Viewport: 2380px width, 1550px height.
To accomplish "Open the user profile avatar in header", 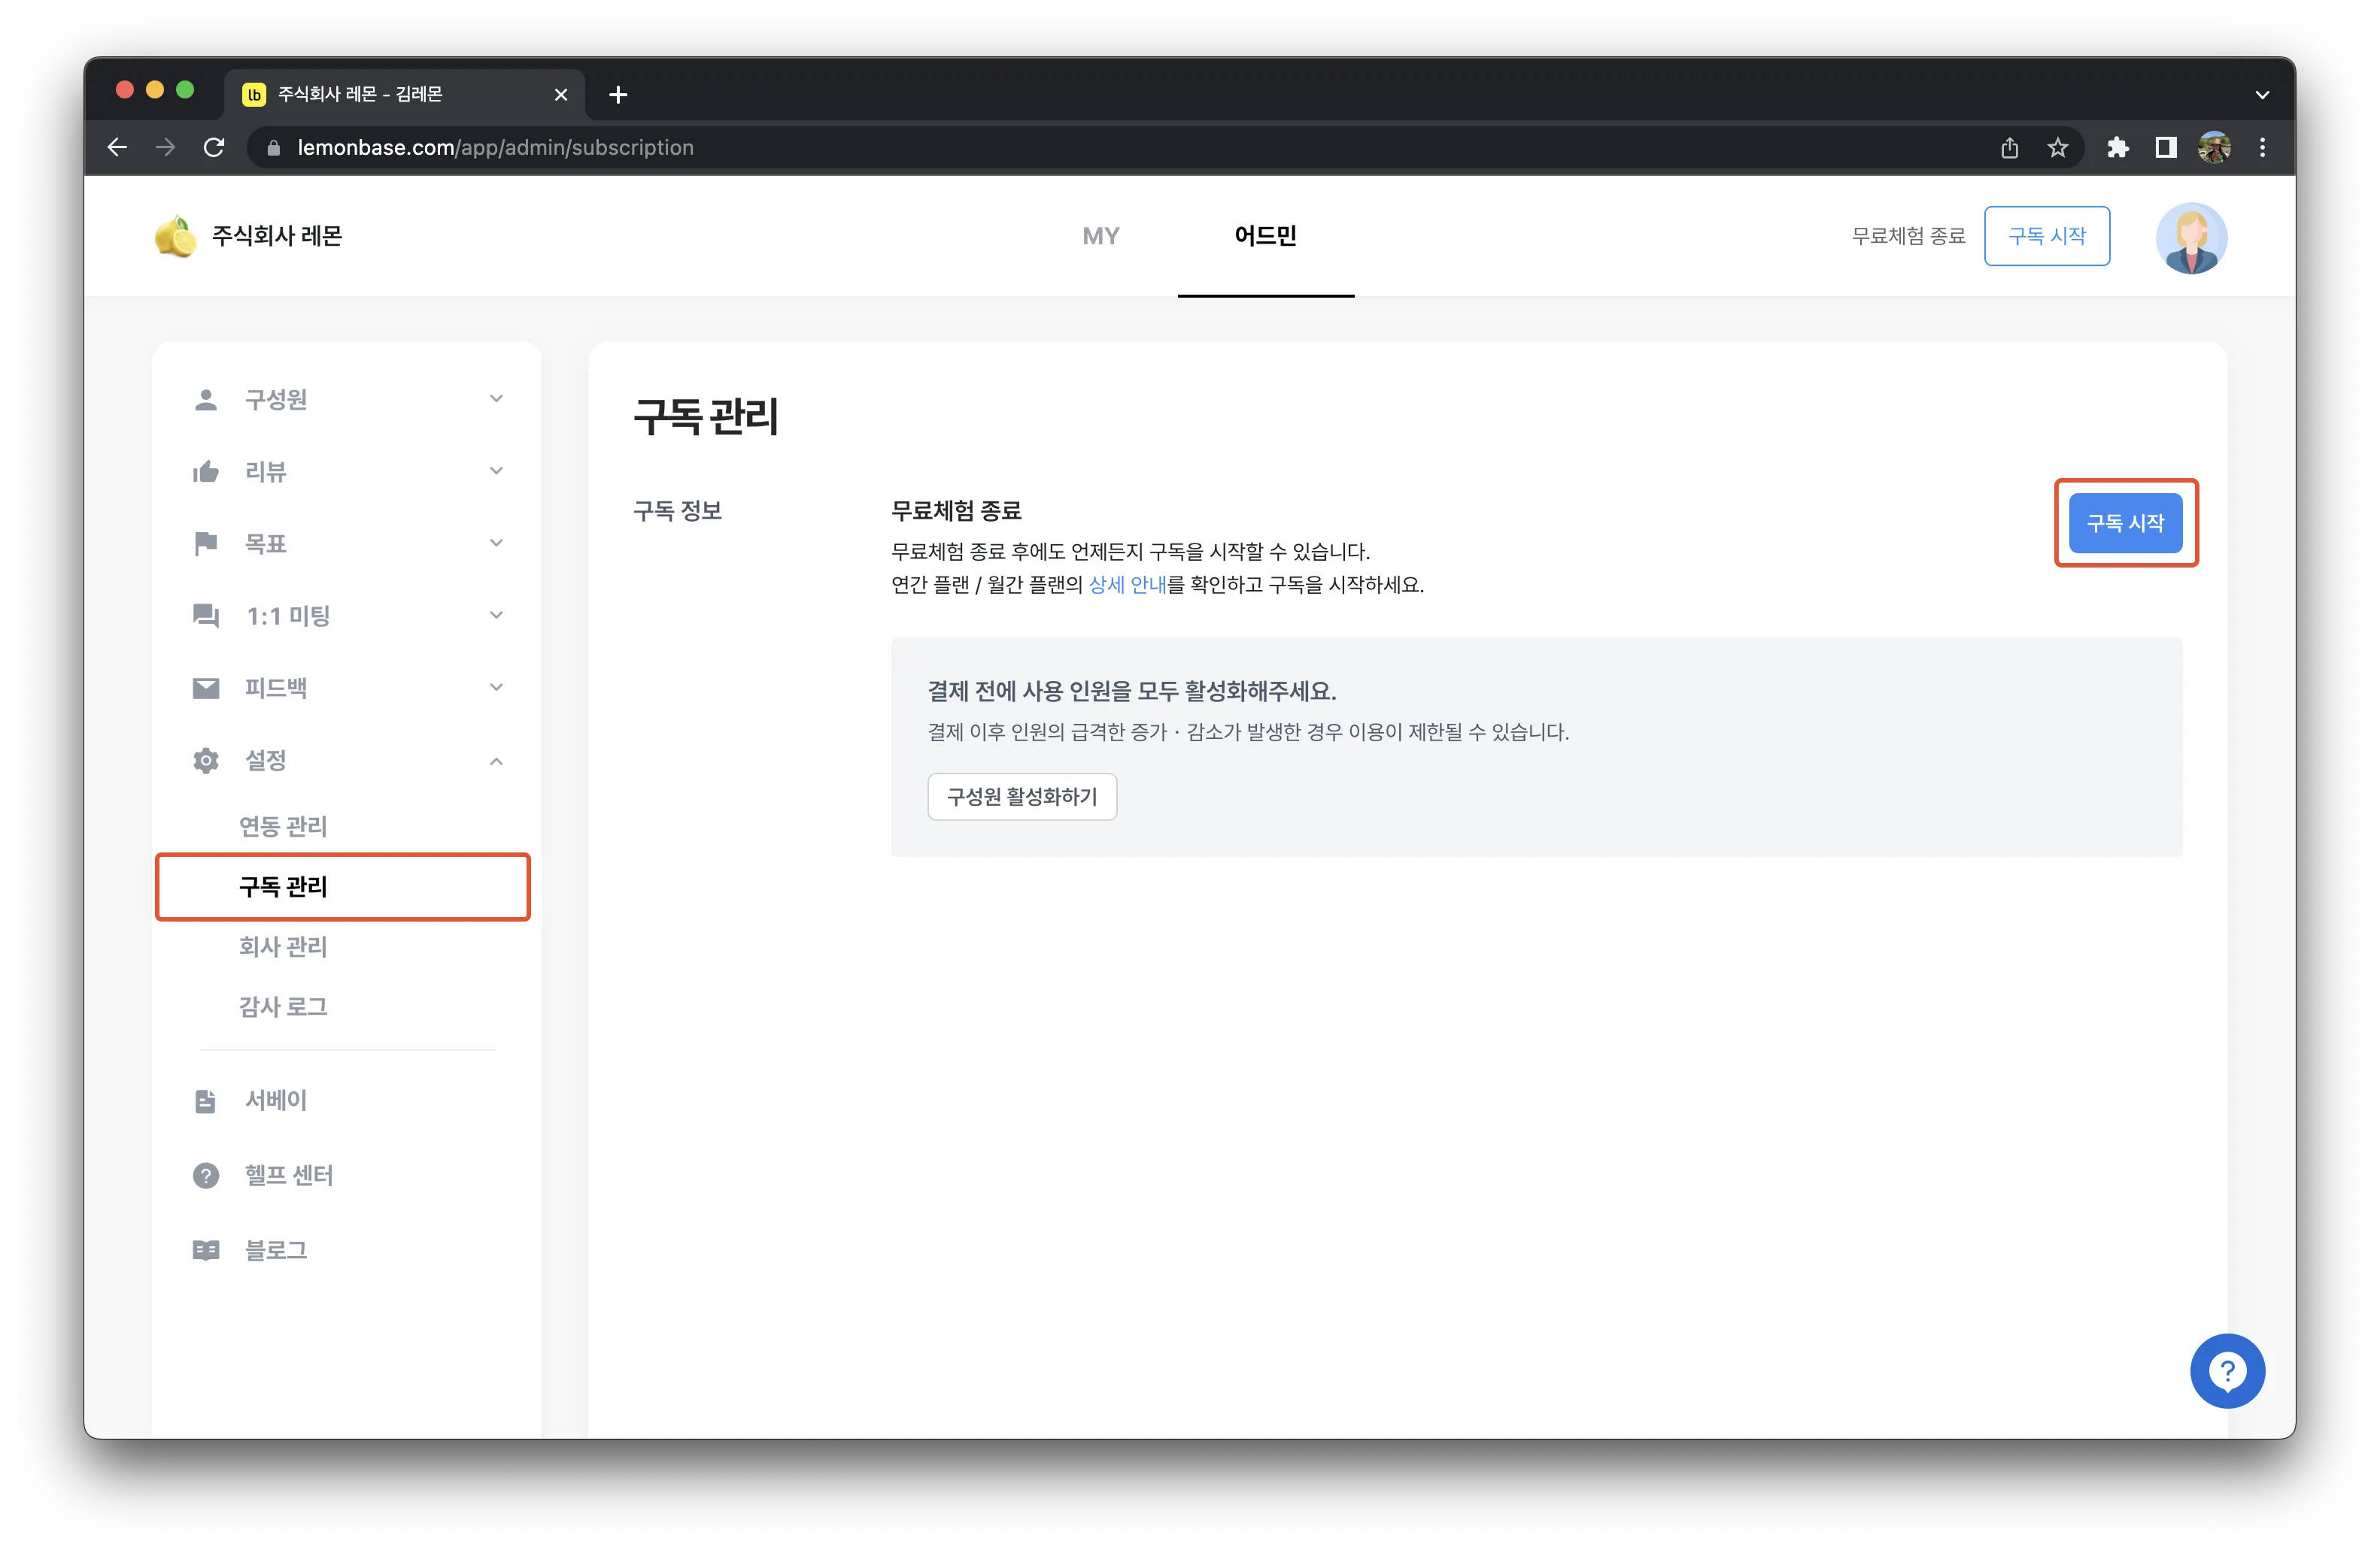I will [x=2191, y=238].
